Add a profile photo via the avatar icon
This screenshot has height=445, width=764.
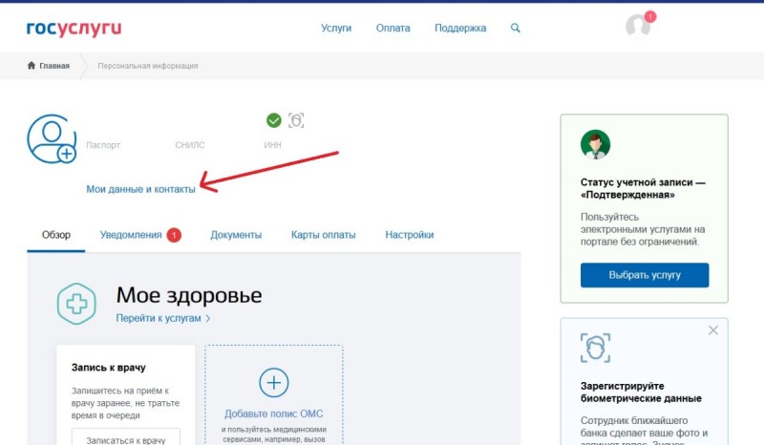coord(52,138)
